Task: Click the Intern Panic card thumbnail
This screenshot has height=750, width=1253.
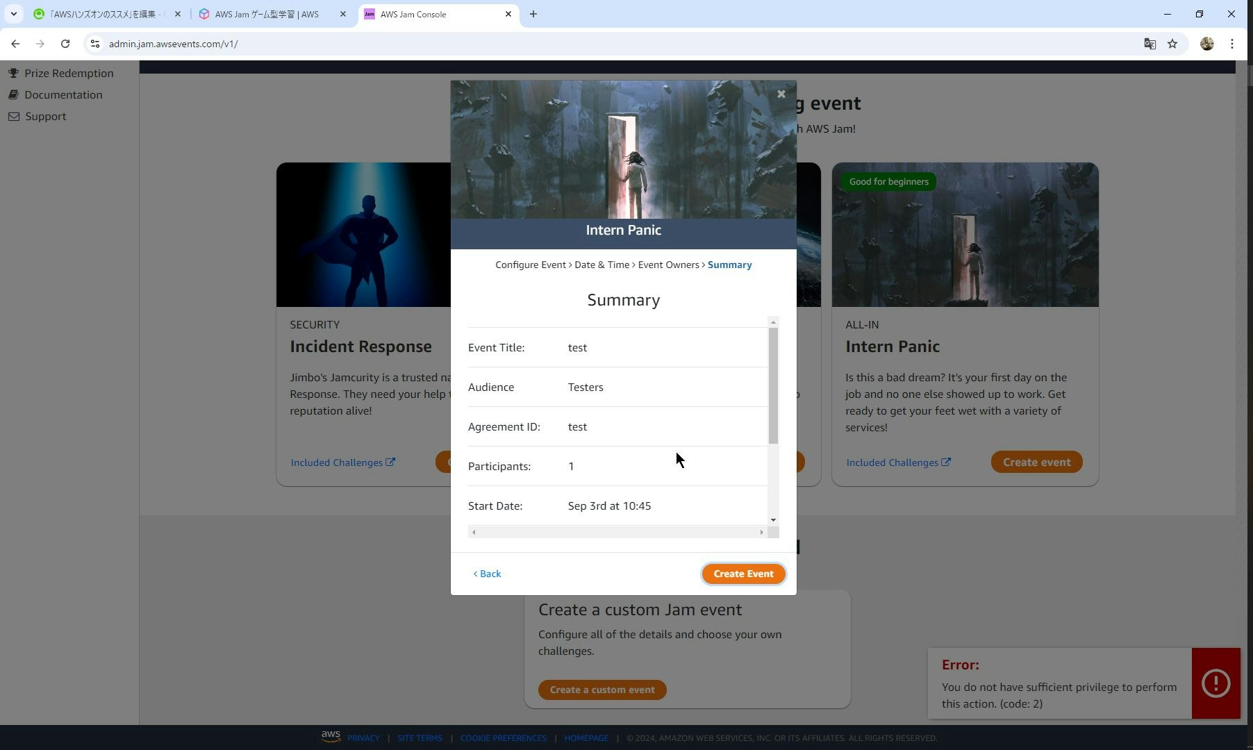Action: pyautogui.click(x=965, y=235)
